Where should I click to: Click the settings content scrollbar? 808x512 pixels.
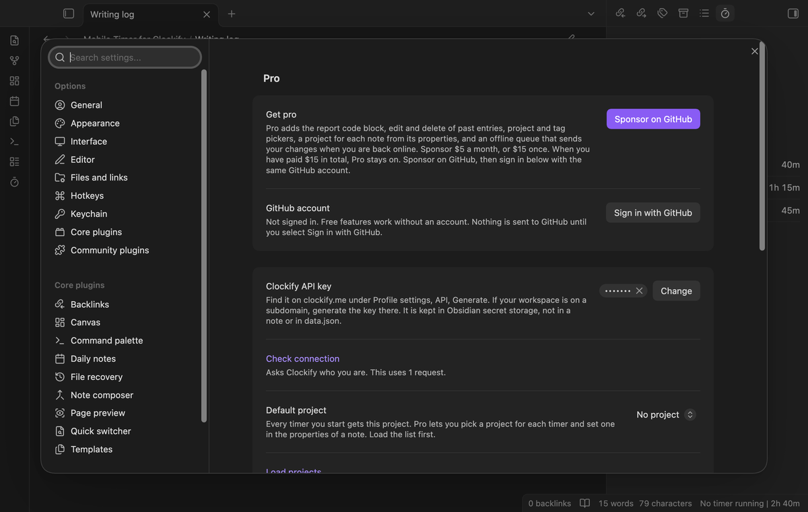pyautogui.click(x=762, y=147)
